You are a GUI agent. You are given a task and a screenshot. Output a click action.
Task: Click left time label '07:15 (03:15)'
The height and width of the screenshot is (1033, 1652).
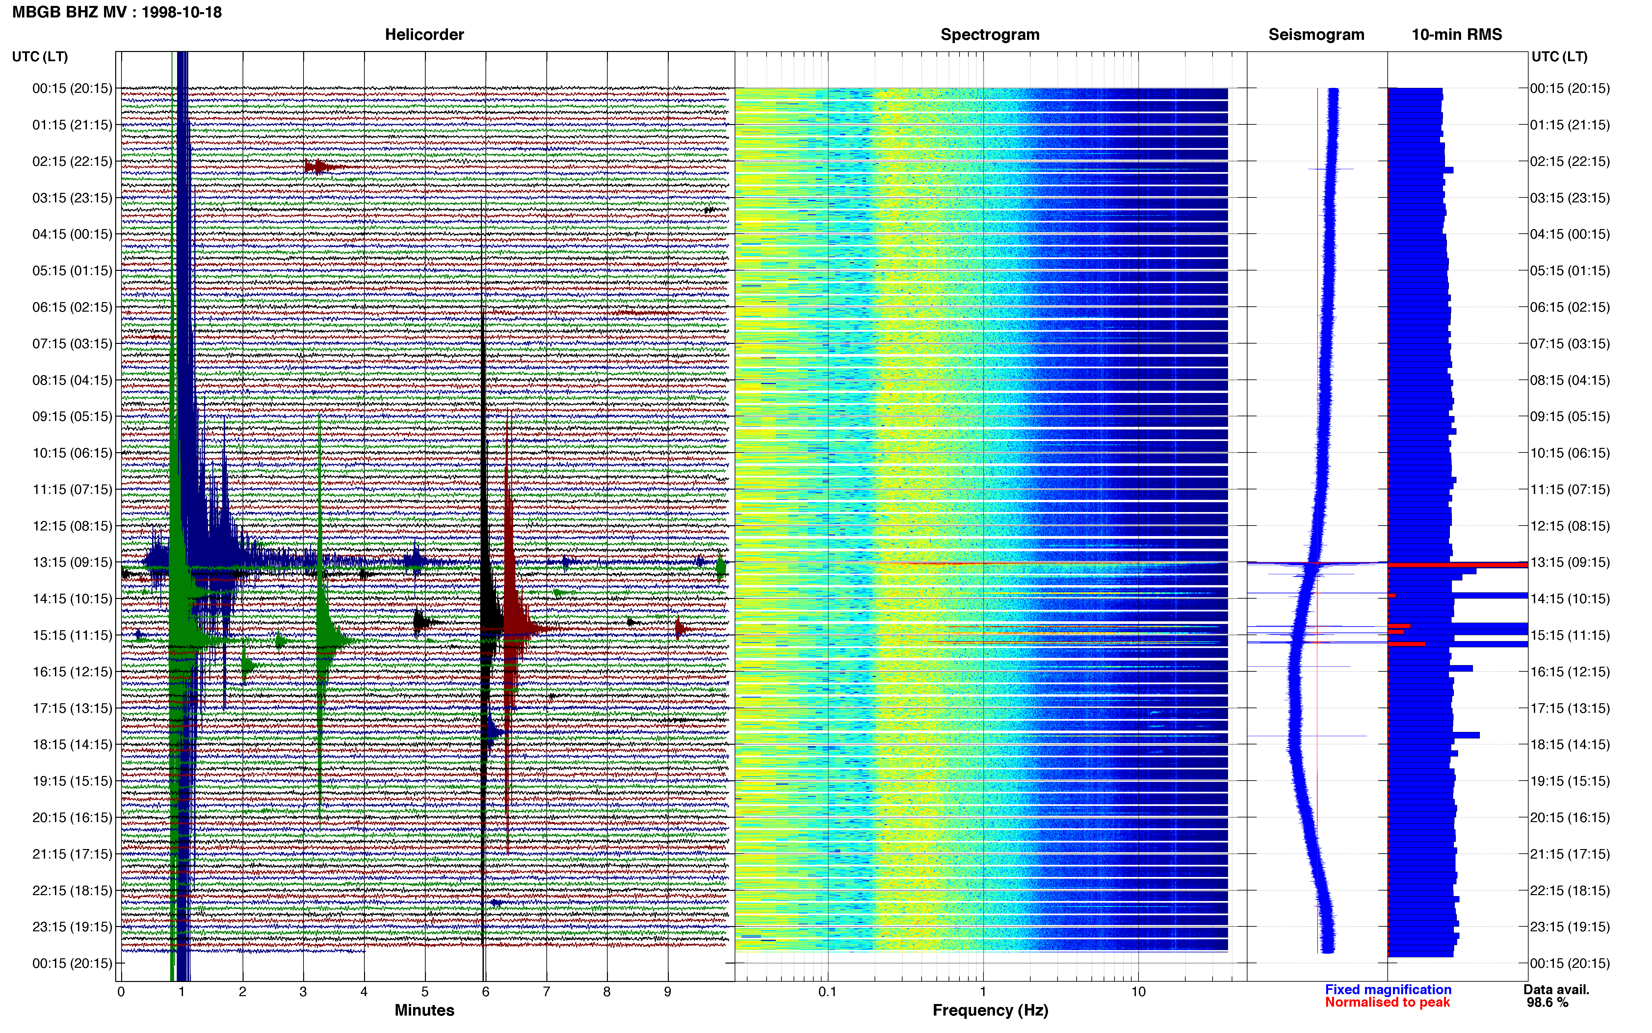(72, 344)
